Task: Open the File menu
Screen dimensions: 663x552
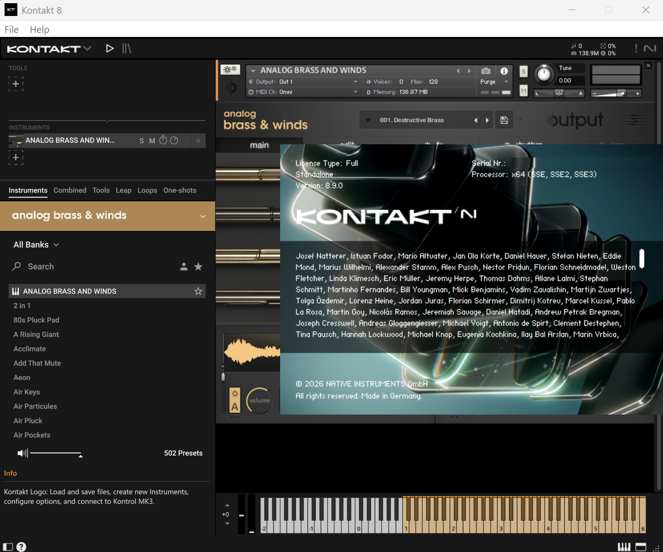Action: [x=11, y=29]
